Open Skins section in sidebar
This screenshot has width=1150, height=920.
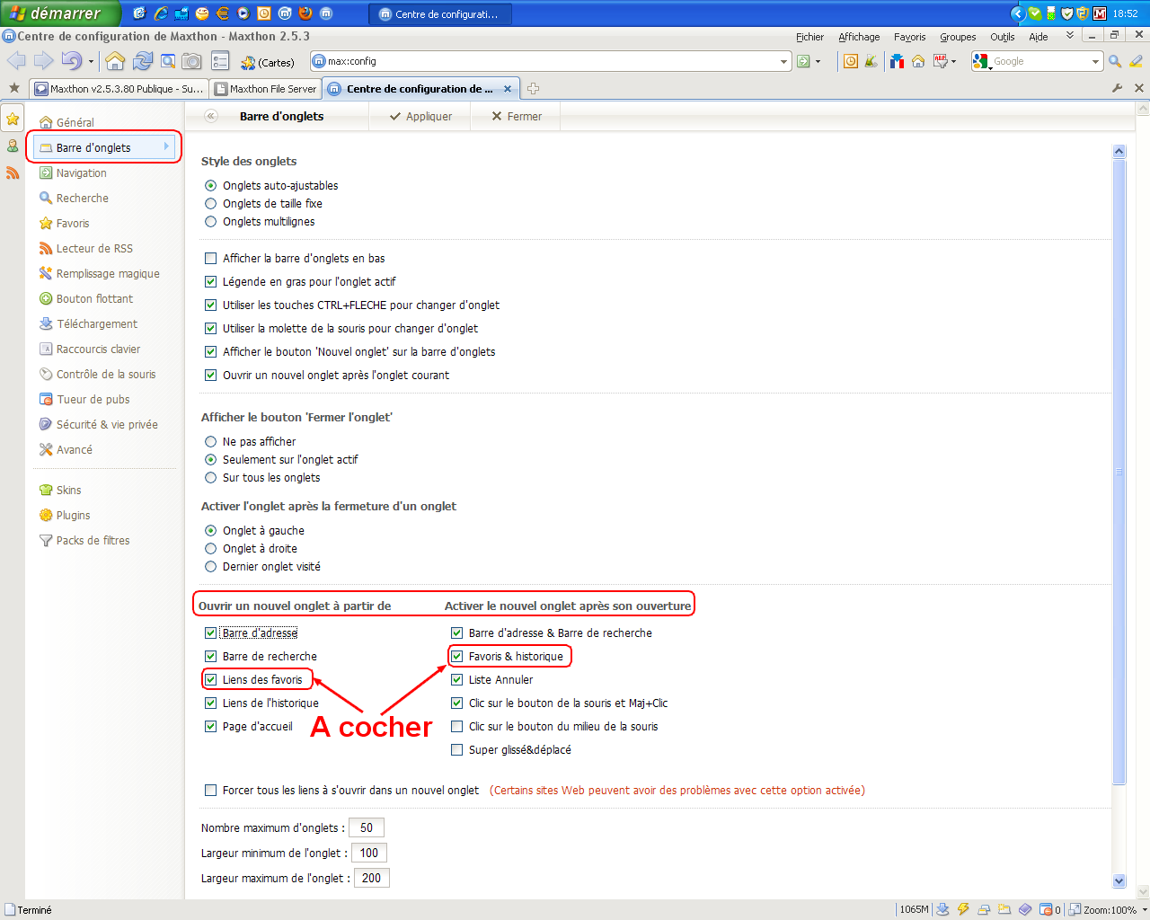(69, 491)
